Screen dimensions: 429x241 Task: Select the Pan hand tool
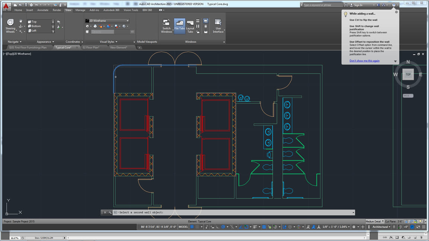pyautogui.click(x=21, y=21)
